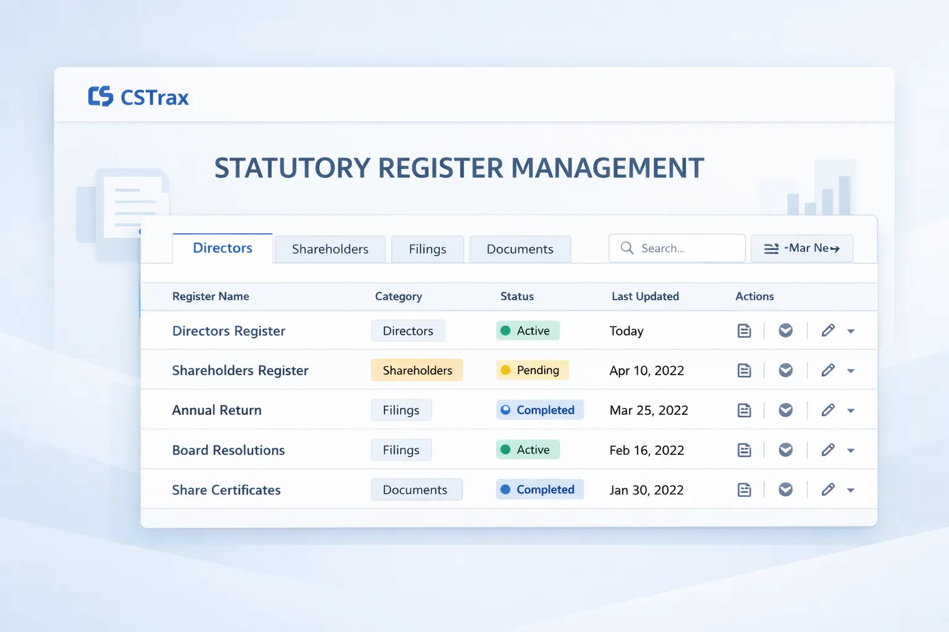The height and width of the screenshot is (632, 949).
Task: Toggle check mark for Annual Return row
Action: pos(785,410)
